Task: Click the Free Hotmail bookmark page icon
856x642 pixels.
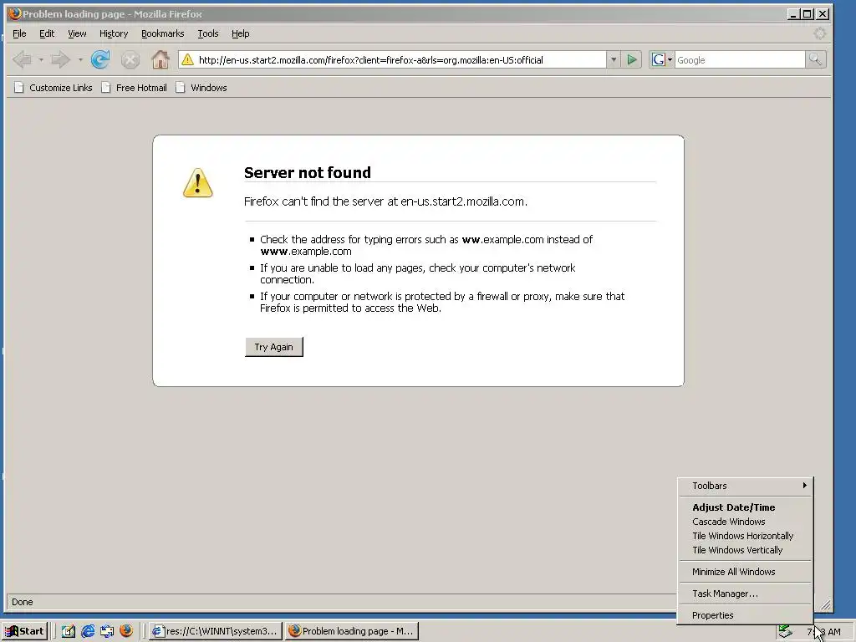Action: [x=106, y=87]
